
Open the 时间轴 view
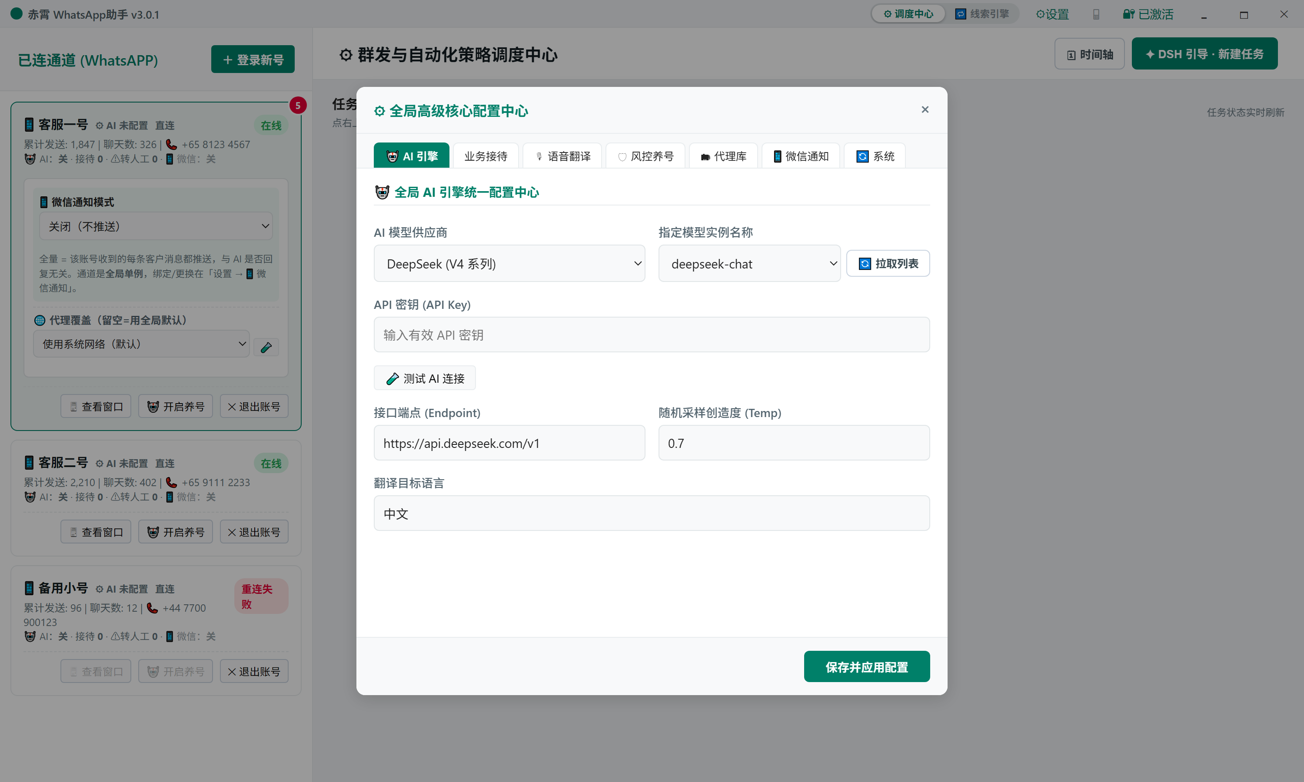pyautogui.click(x=1089, y=54)
